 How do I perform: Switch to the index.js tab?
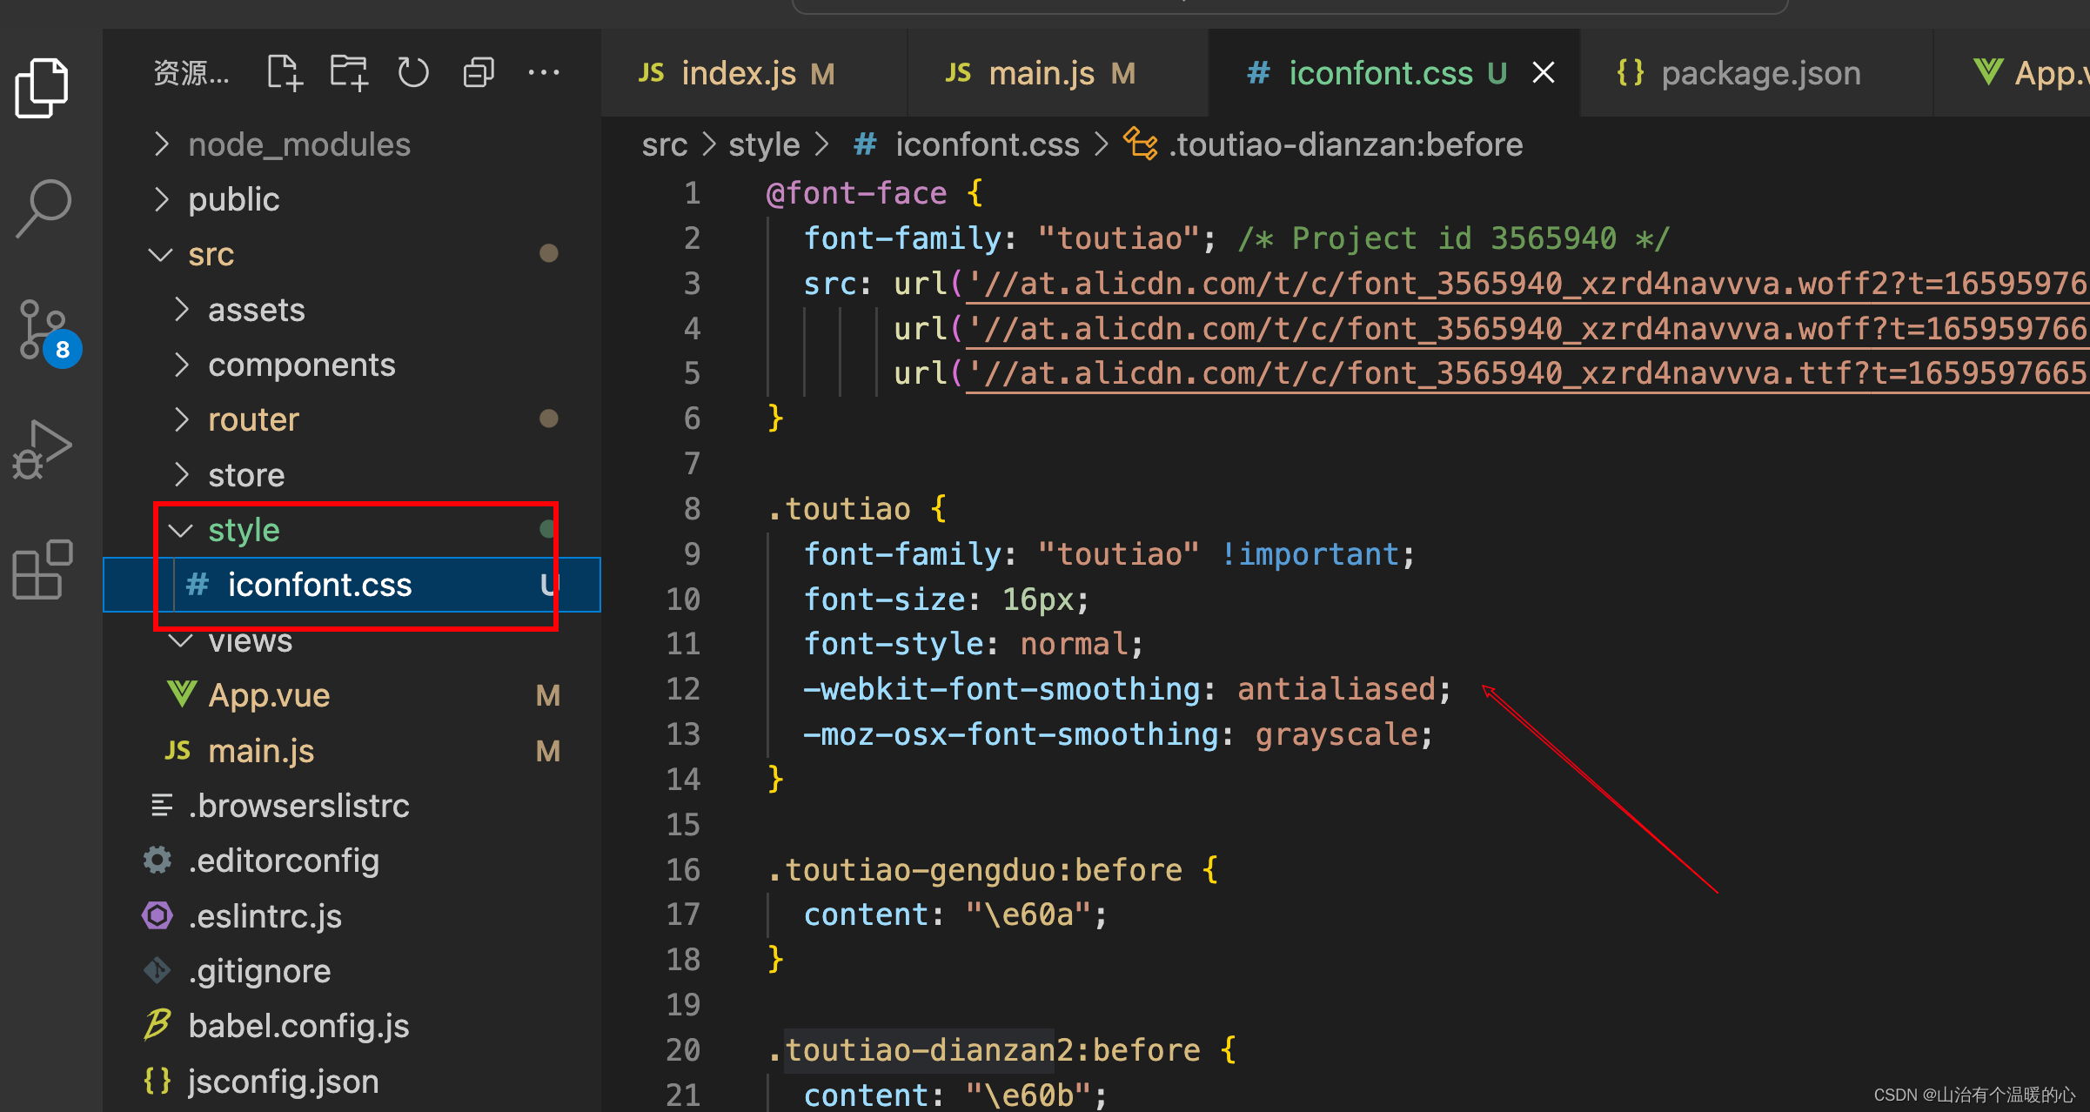pyautogui.click(x=738, y=74)
